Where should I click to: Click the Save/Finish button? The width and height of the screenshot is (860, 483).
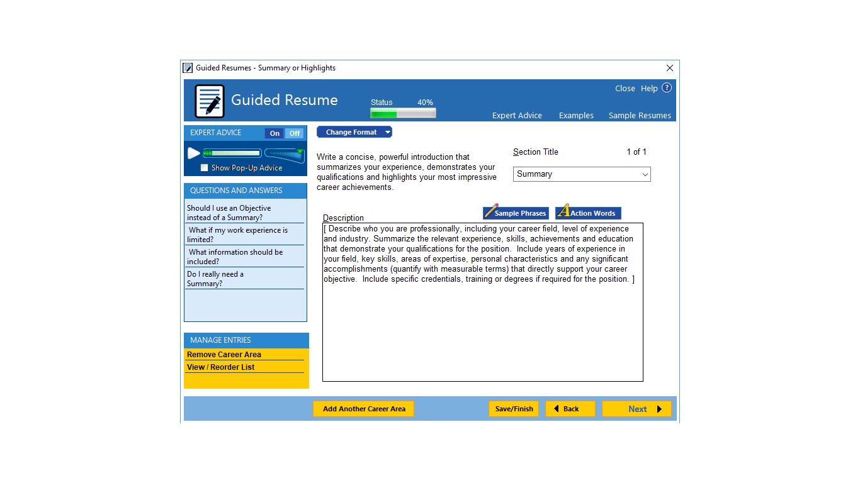[514, 409]
